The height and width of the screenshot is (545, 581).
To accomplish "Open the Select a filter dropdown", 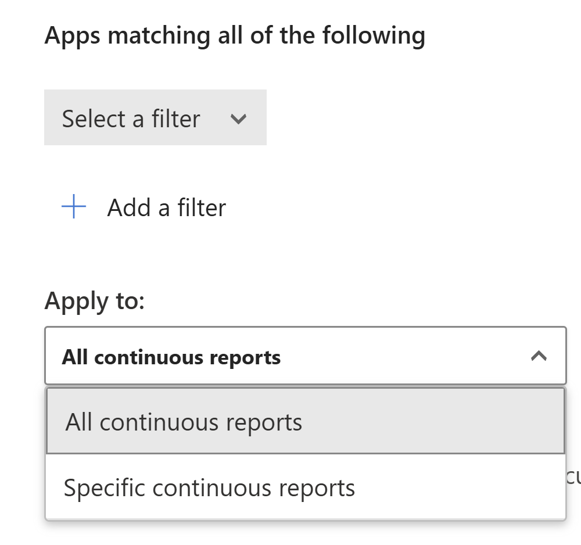I will pyautogui.click(x=155, y=118).
